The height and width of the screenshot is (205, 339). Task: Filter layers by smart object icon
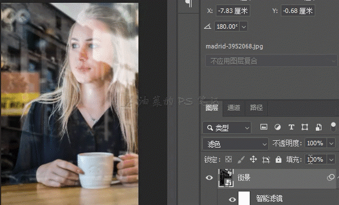click(x=318, y=127)
